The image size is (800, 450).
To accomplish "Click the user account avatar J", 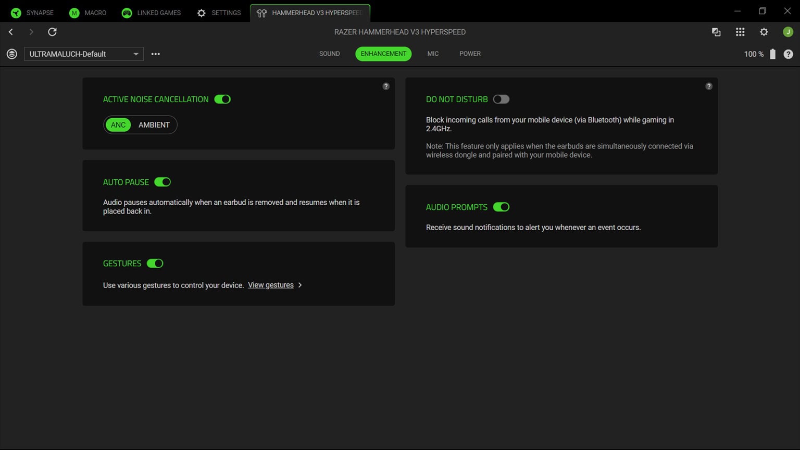I will pos(788,32).
